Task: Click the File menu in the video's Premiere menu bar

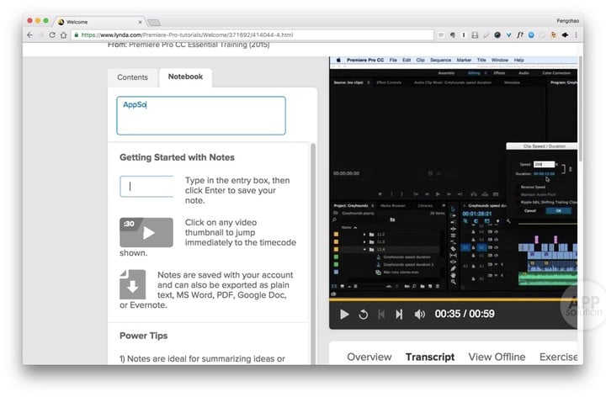Action: 393,60
